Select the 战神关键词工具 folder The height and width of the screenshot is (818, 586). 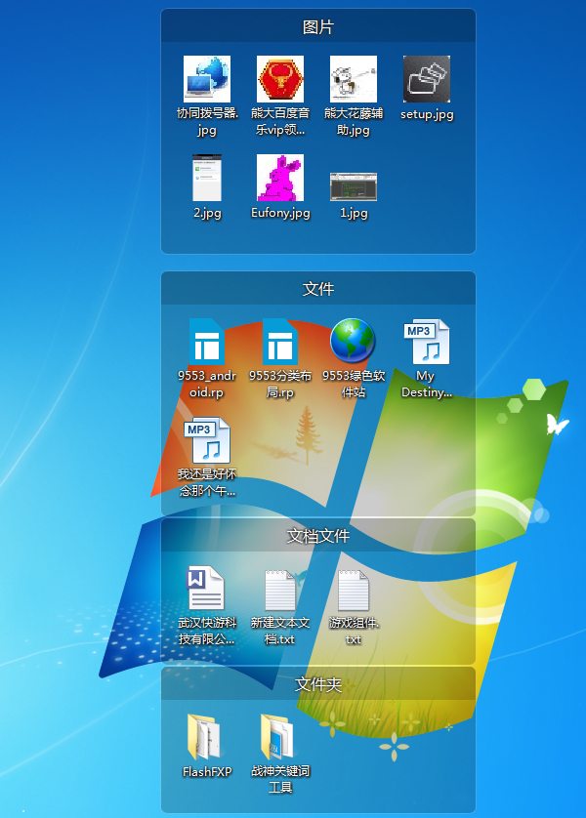[x=277, y=737]
